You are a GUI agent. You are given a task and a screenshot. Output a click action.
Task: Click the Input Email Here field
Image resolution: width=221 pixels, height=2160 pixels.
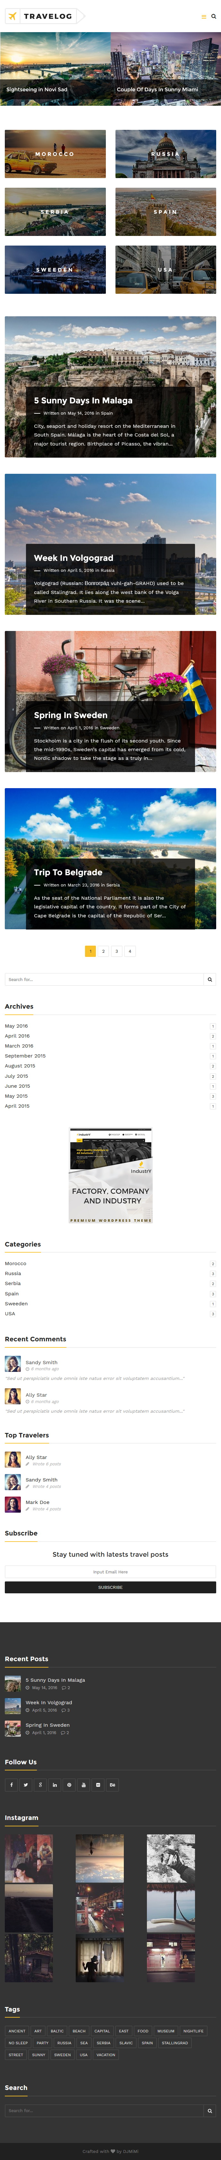click(110, 1572)
